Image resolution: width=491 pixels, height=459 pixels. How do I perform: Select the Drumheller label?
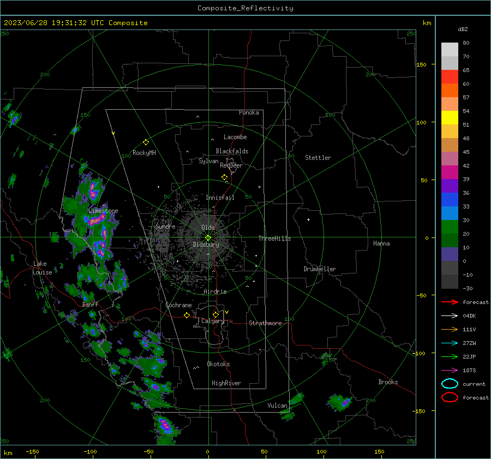[320, 269]
